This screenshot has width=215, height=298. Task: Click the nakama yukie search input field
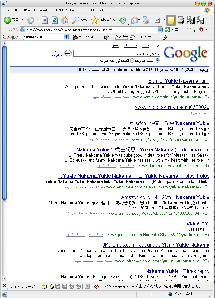(x=117, y=53)
